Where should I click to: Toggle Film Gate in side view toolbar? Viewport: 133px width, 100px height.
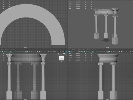point(94,52)
